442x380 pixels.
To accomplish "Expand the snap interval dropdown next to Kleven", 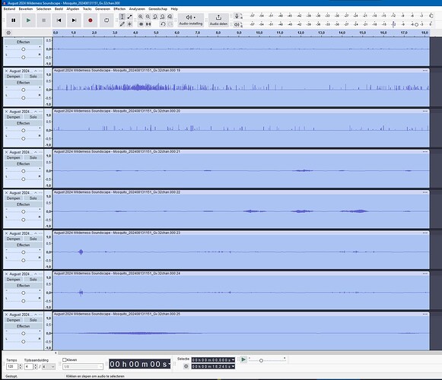I will click(83, 366).
